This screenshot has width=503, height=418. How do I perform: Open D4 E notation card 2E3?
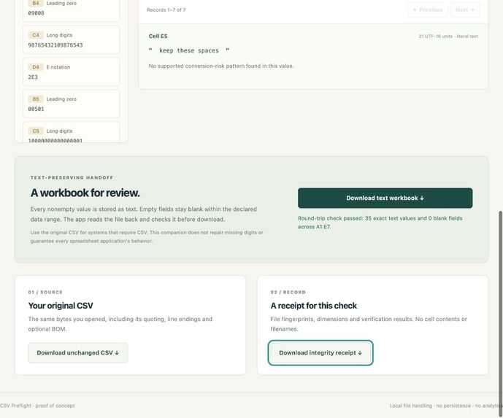(x=72, y=71)
